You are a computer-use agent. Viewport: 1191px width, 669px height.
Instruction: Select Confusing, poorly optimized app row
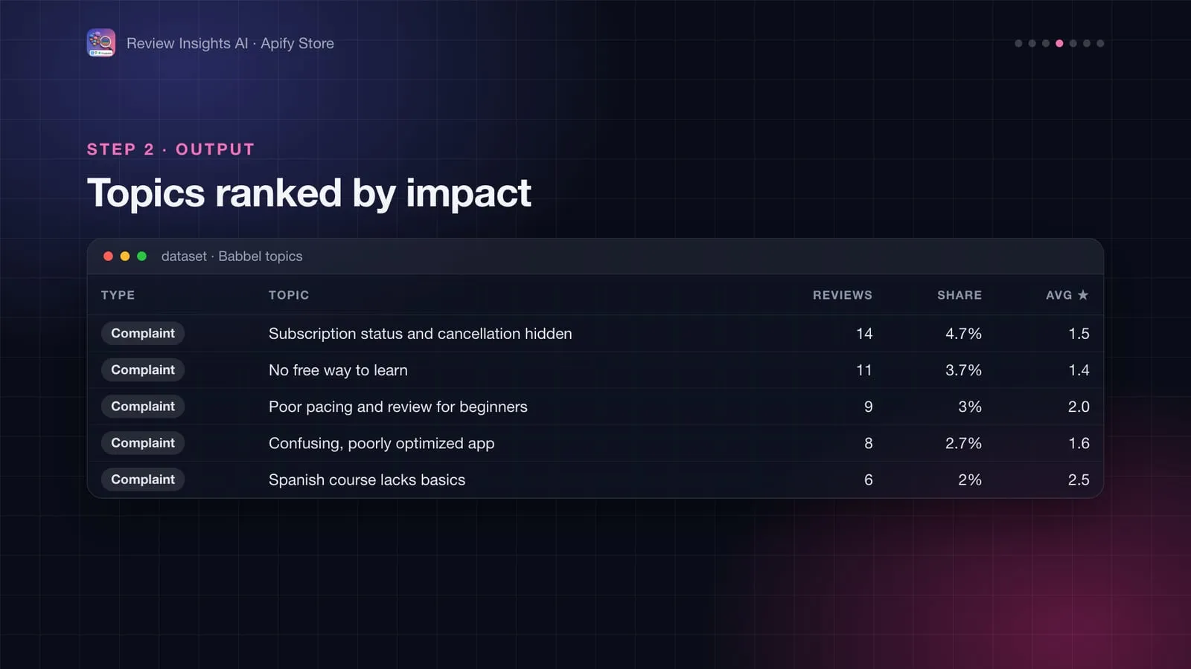click(x=595, y=443)
